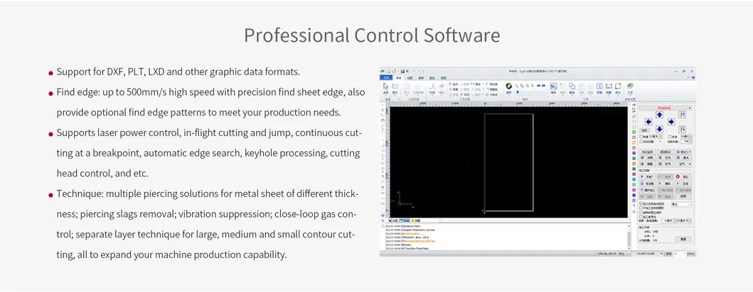Screen dimensions: 753x292
Task: Click the blue right arrow jog button
Action: coord(671,123)
